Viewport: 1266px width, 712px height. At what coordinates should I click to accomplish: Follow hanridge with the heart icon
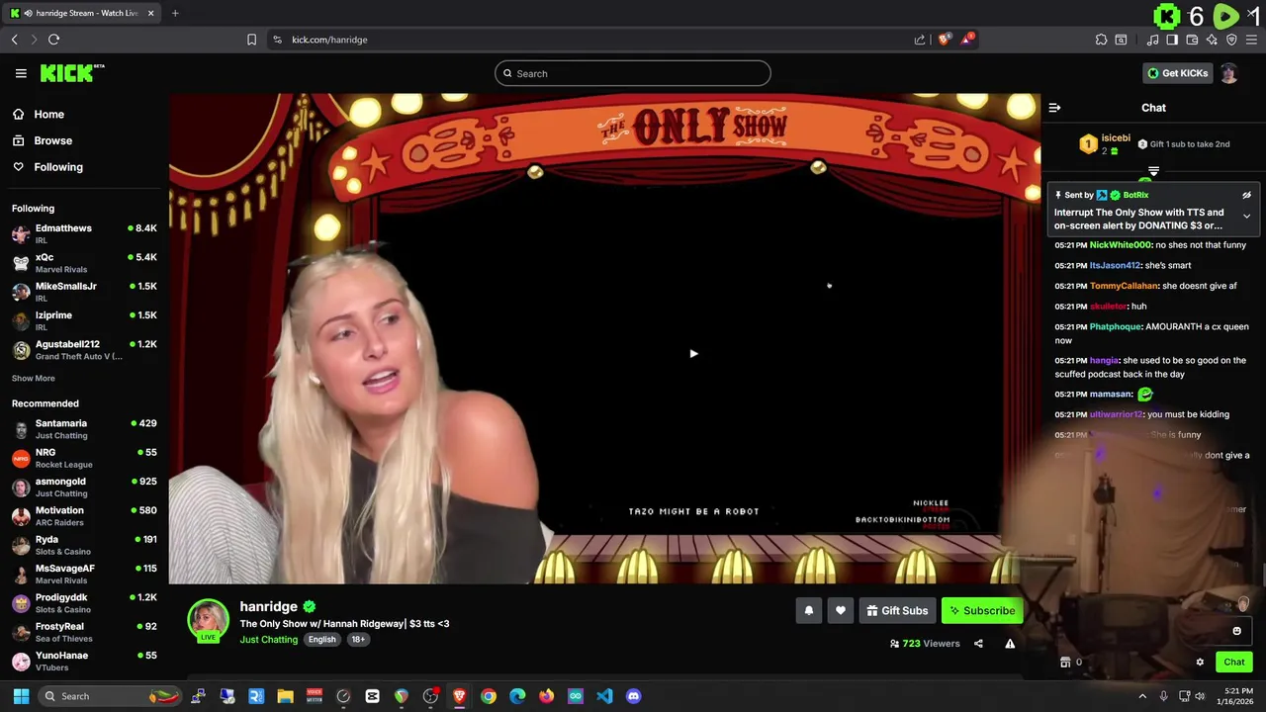pos(841,611)
